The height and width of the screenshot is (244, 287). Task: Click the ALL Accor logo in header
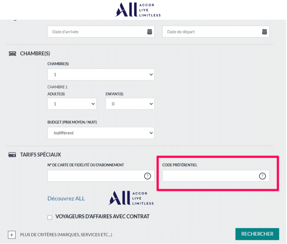(138, 10)
